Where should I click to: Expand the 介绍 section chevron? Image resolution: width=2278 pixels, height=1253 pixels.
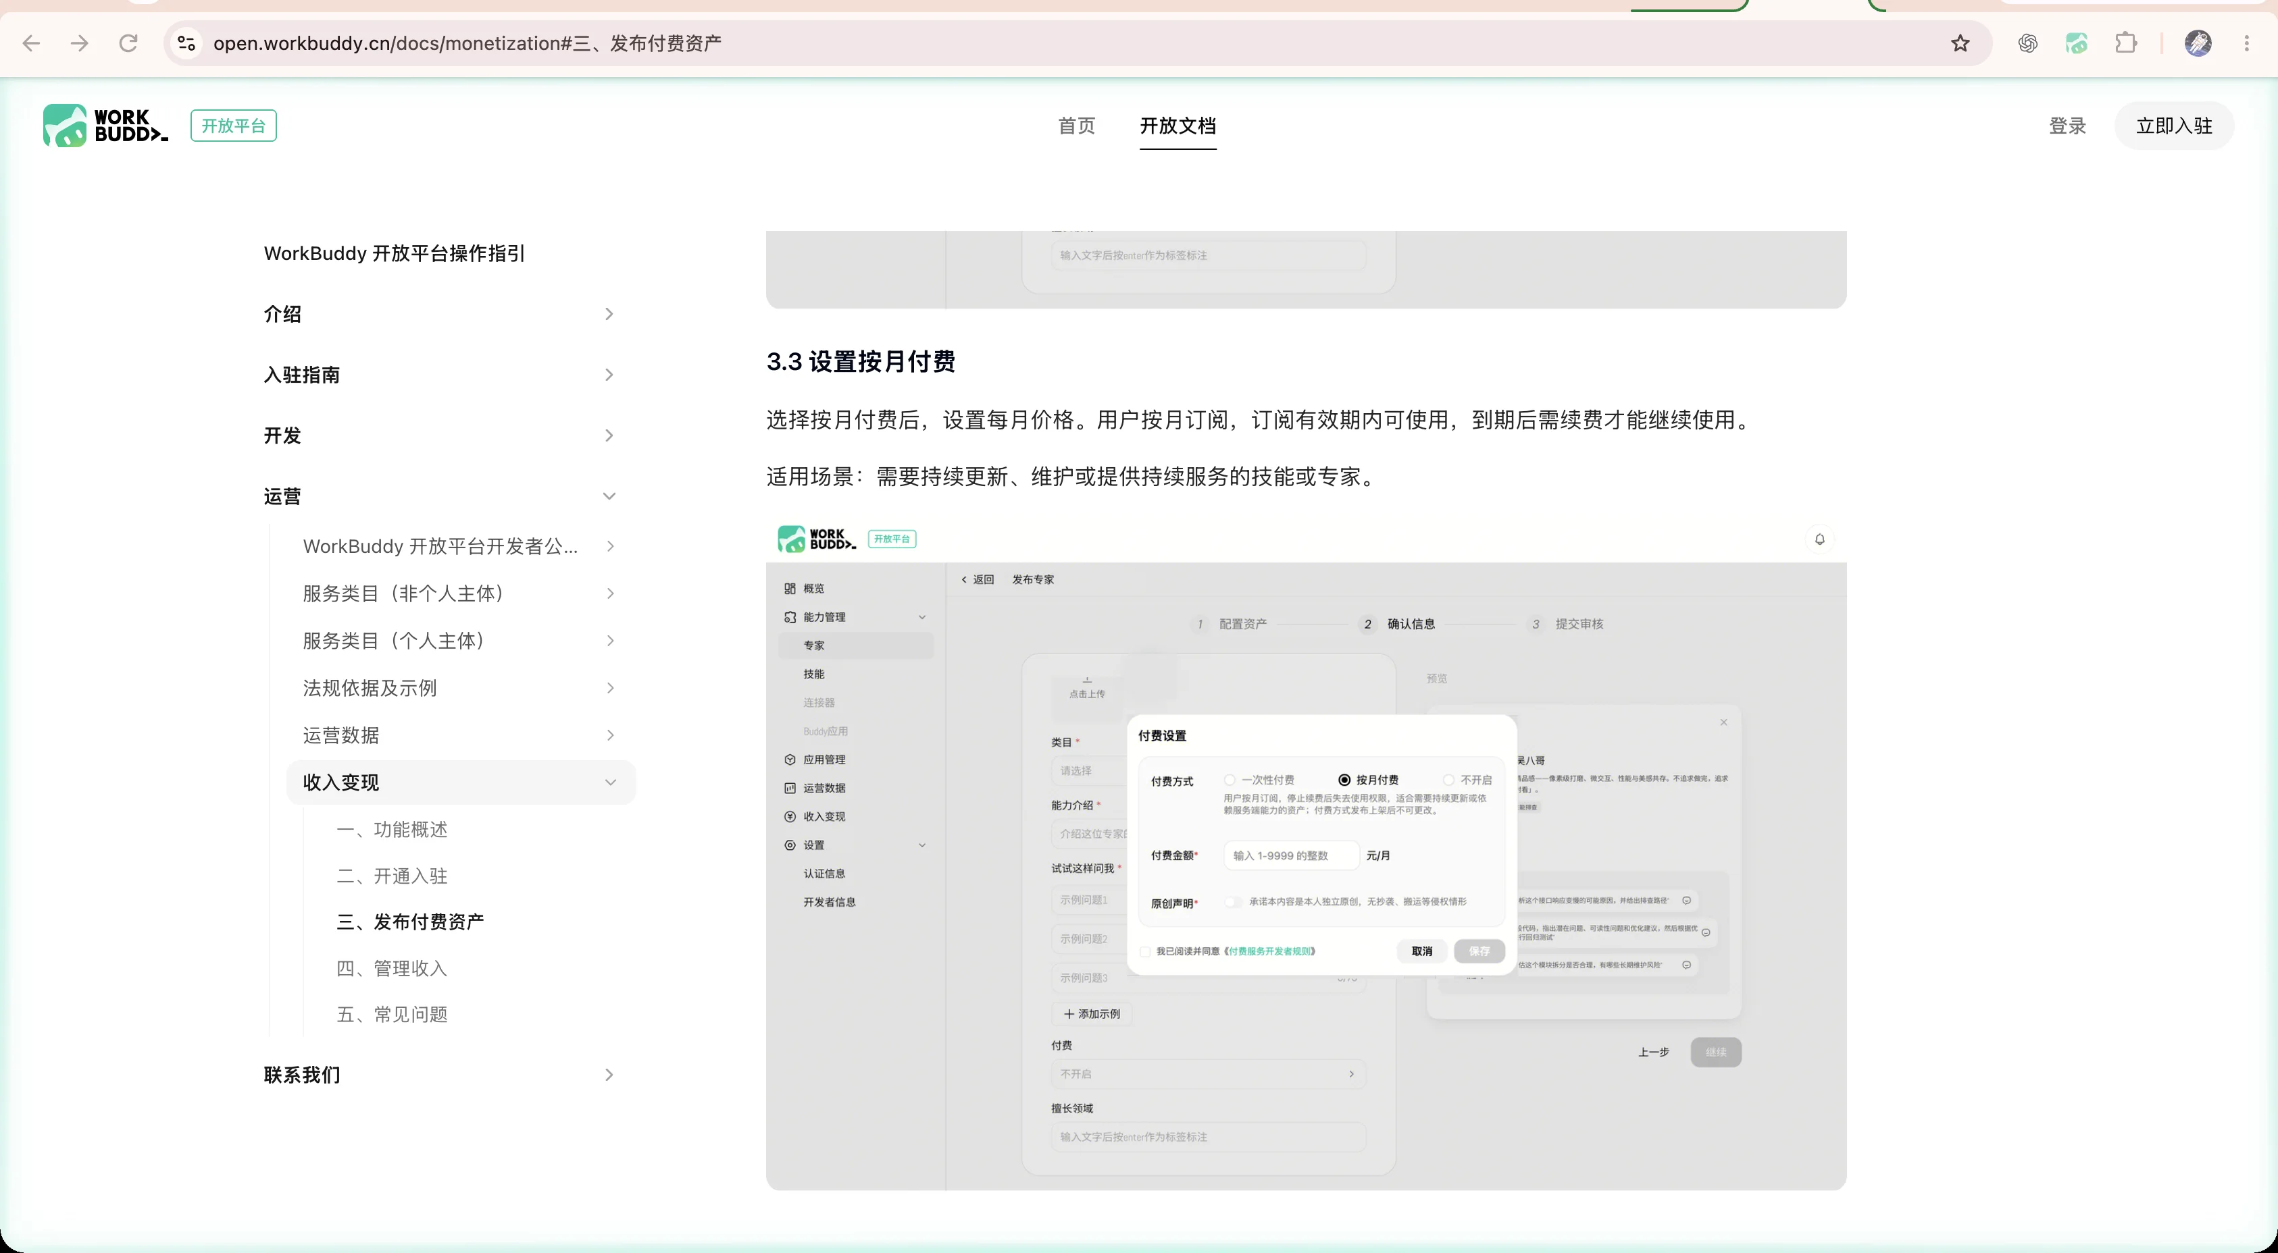tap(609, 314)
